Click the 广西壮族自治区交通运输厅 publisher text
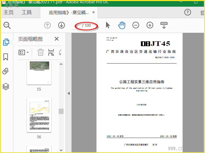 click(136, 145)
